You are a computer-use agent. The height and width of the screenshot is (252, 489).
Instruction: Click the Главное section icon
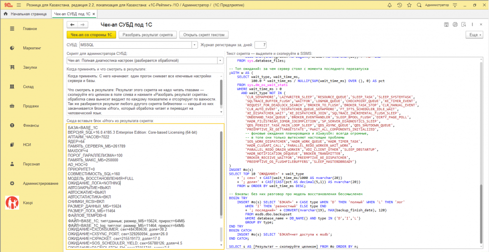click(12, 29)
